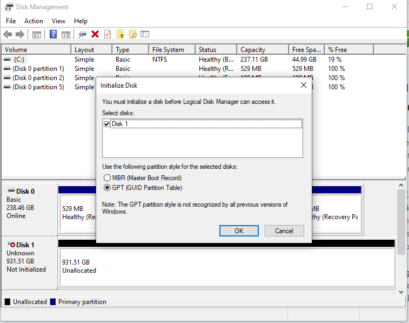Viewport: 409px width, 323px height.
Task: Click the 44.99 GB free space cell
Action: pos(304,60)
